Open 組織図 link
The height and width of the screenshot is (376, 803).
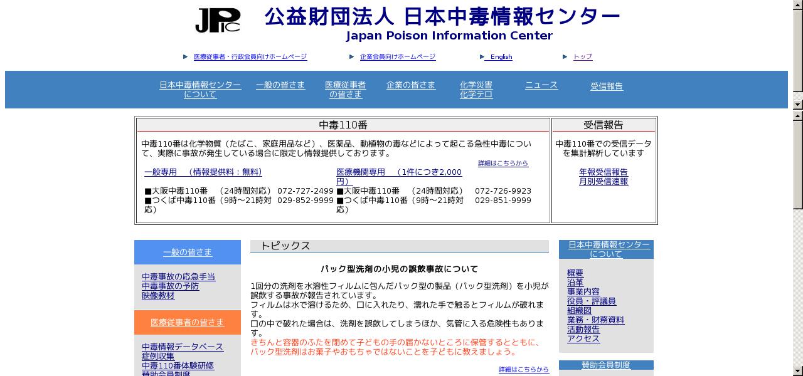pyautogui.click(x=580, y=311)
